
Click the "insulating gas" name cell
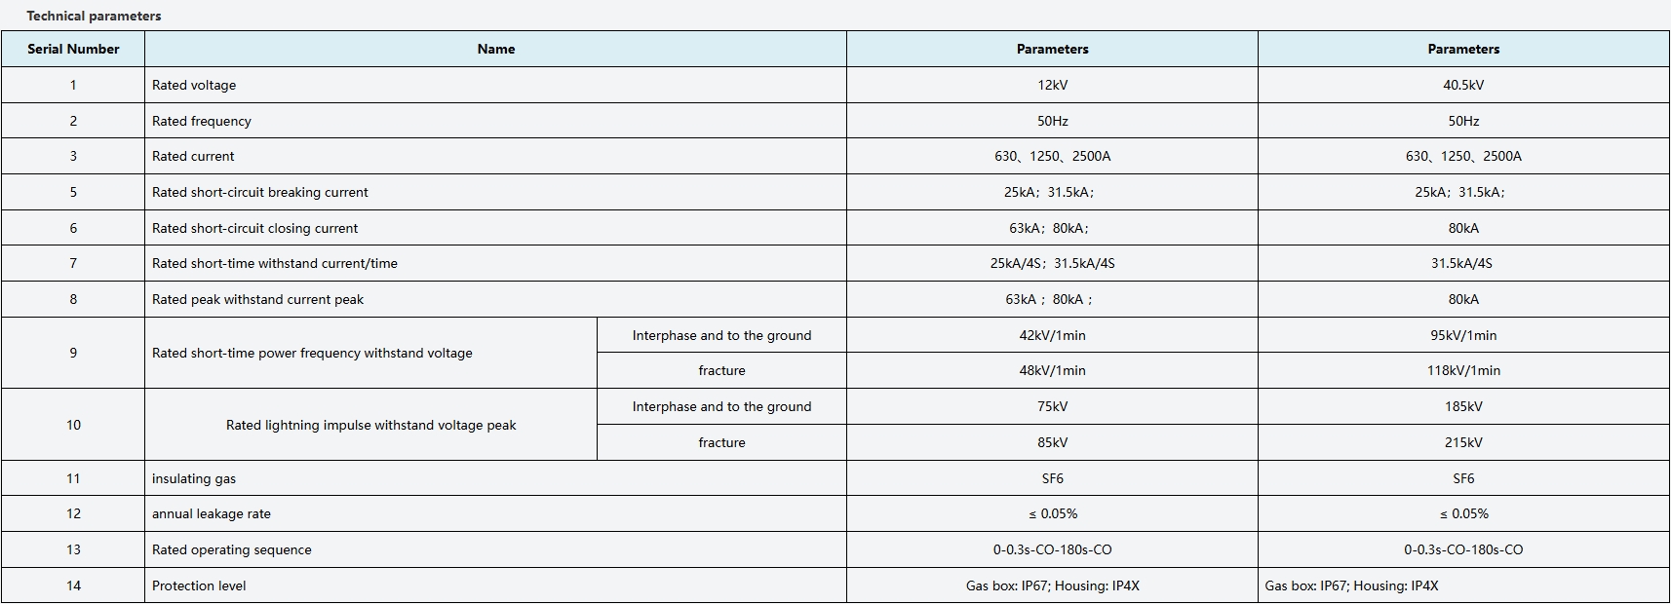tap(194, 478)
